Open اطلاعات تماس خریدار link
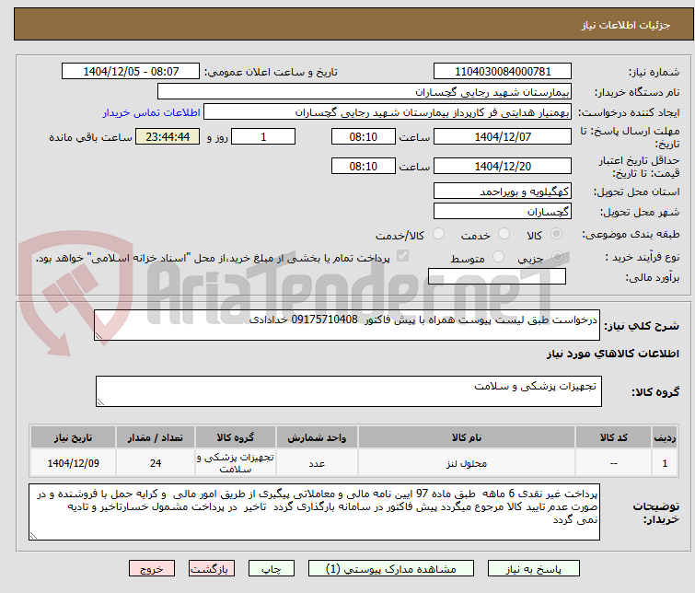 [x=152, y=112]
